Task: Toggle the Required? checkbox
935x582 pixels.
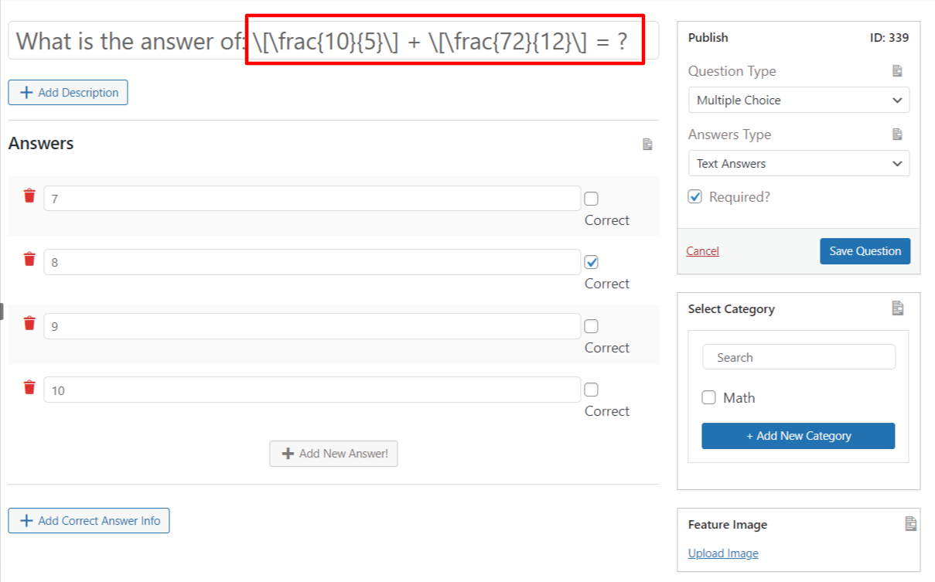Action: [695, 197]
